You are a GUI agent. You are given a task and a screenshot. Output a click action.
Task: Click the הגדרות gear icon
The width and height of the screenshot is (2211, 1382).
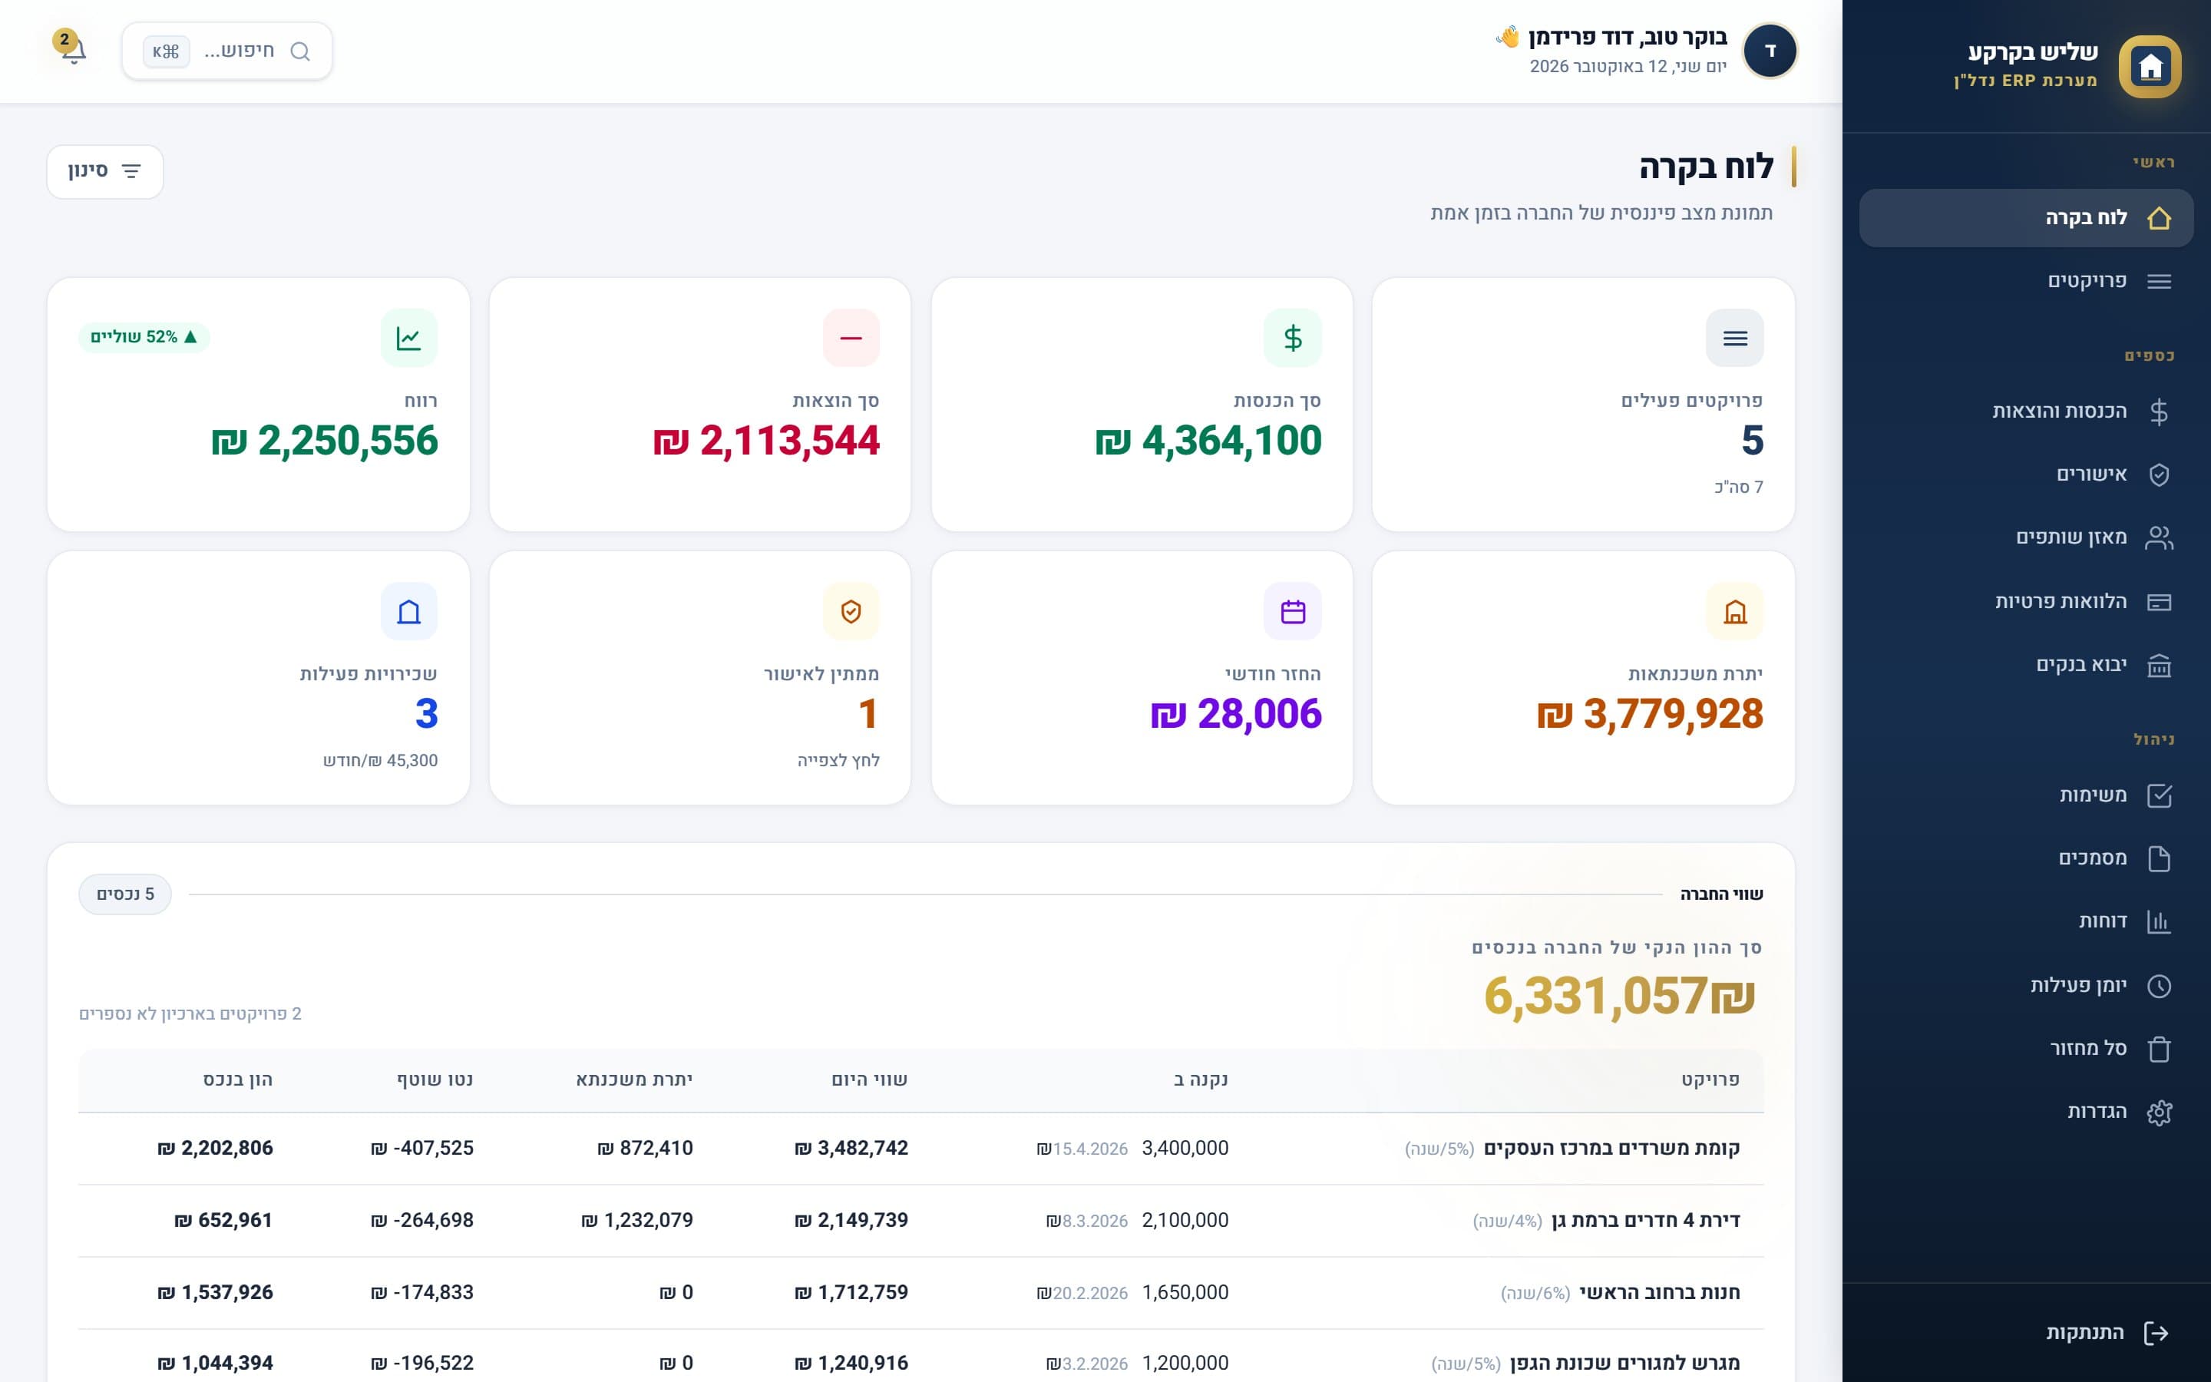tap(2158, 1113)
